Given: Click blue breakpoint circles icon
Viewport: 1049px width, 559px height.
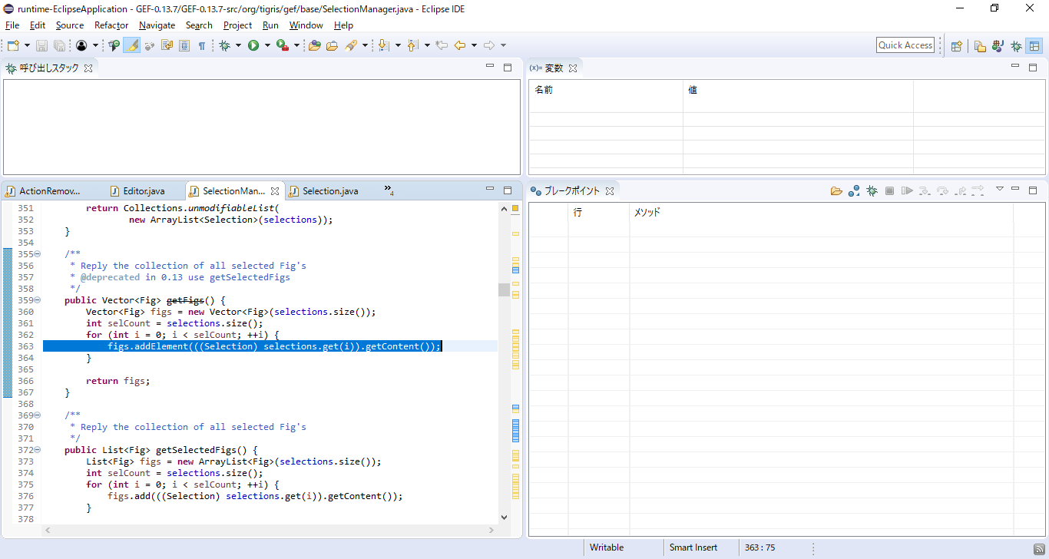Looking at the screenshot, I should point(854,190).
